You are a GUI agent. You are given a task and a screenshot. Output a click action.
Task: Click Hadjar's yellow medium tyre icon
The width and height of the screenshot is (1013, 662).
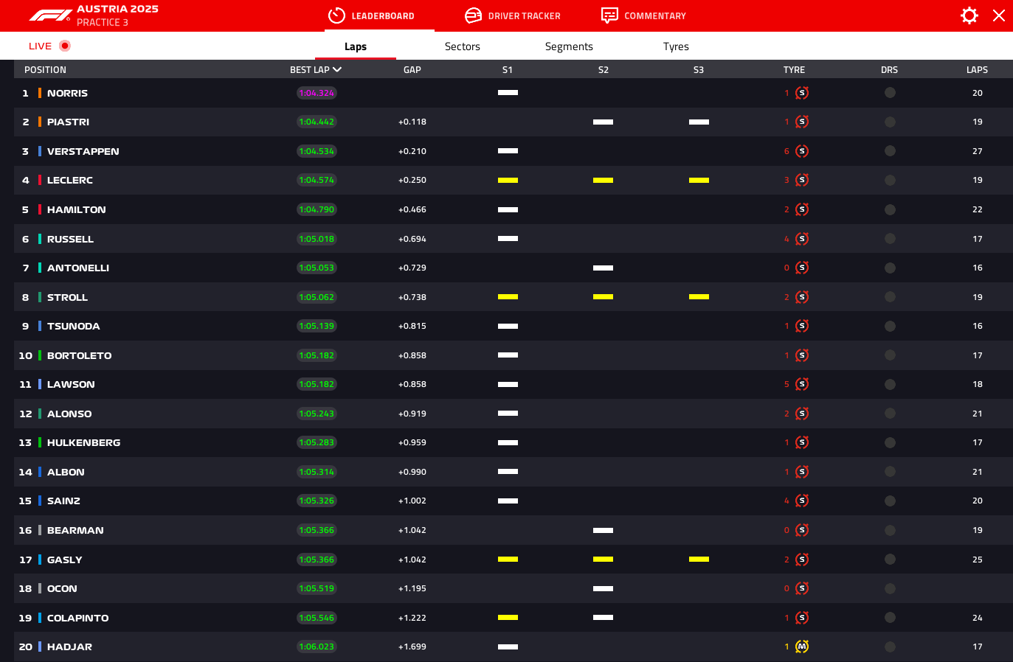(x=802, y=647)
